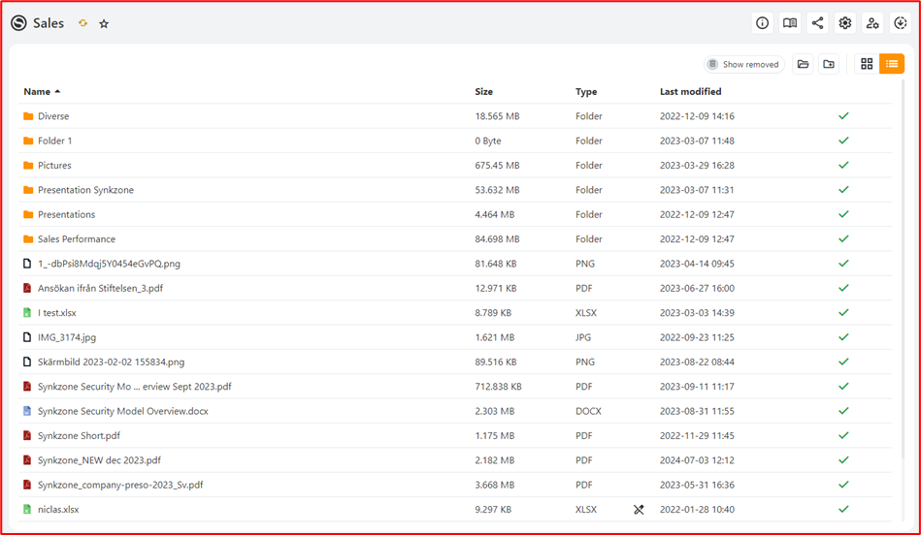
Task: Click the Excel icon of I test.xlsx
Action: pos(27,313)
